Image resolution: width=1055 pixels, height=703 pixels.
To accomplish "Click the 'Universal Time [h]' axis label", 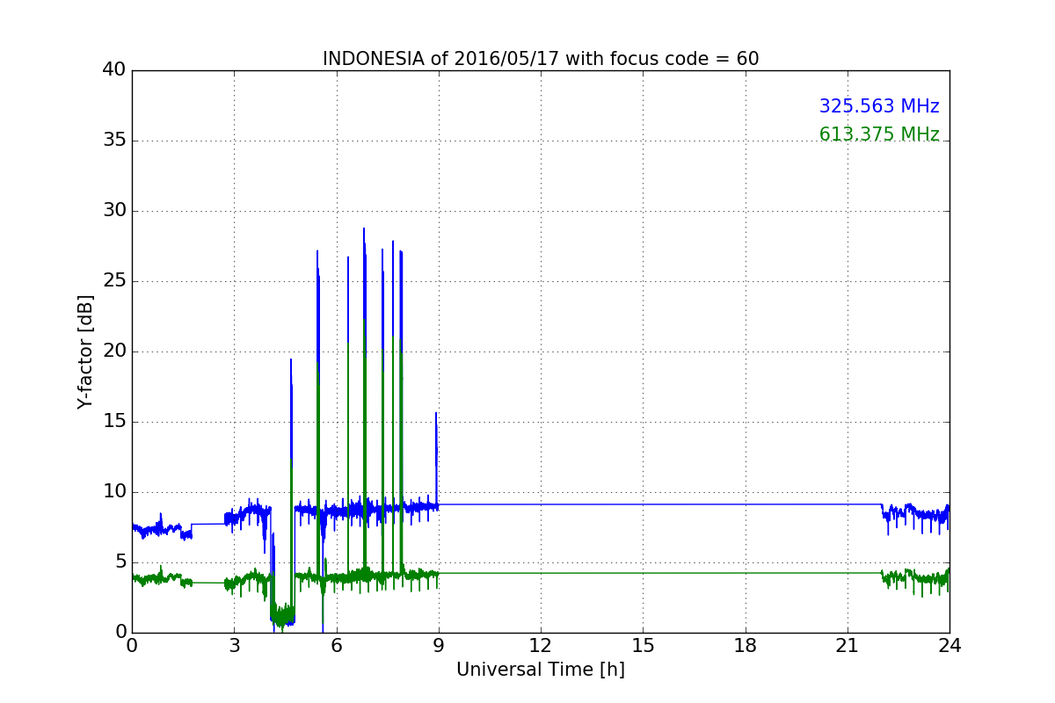I will coord(541,670).
